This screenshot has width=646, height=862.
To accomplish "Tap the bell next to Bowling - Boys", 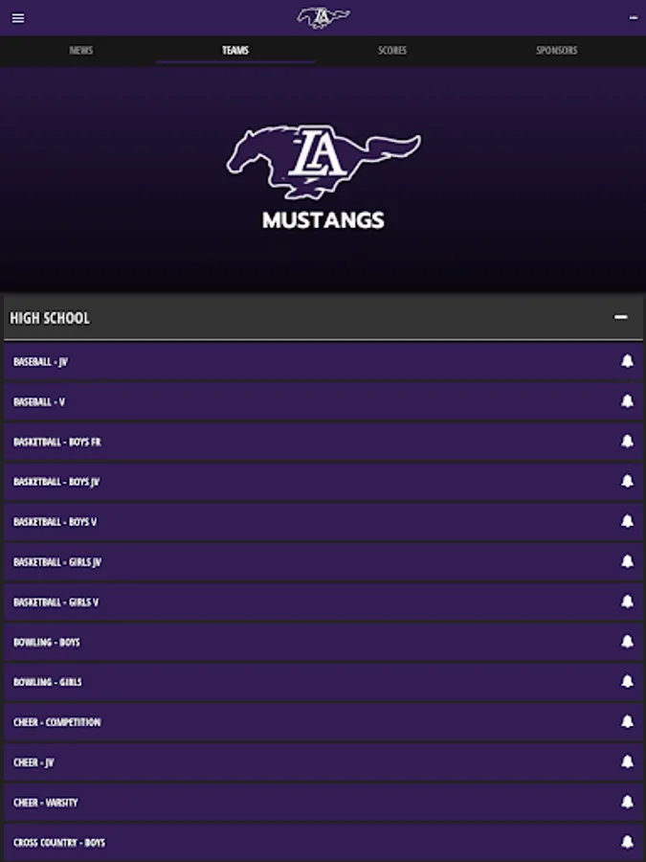I will coord(627,642).
